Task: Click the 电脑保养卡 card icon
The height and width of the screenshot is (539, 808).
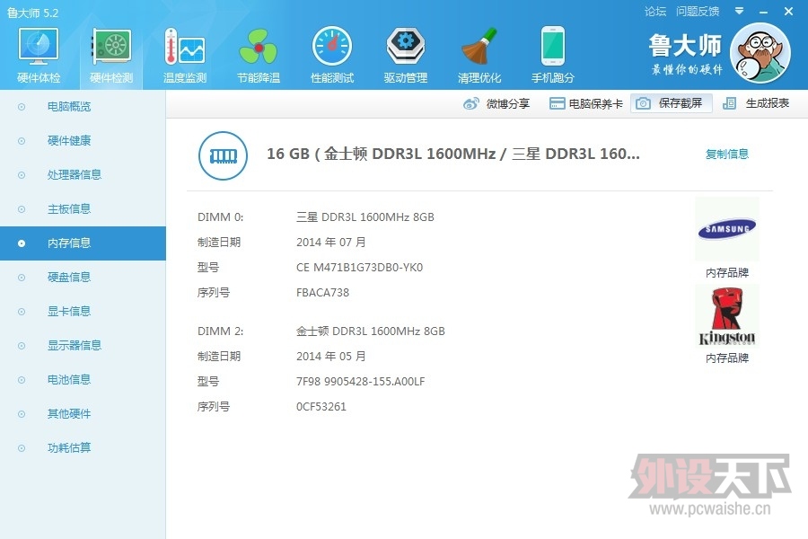Action: click(557, 103)
